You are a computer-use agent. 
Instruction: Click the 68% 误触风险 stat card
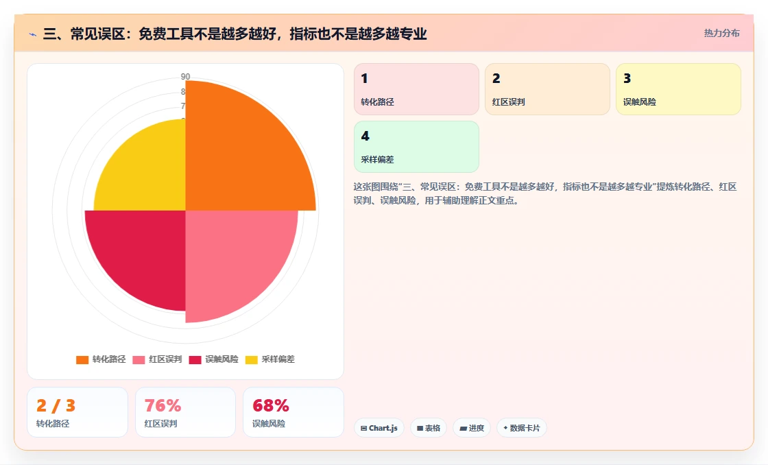tap(293, 412)
